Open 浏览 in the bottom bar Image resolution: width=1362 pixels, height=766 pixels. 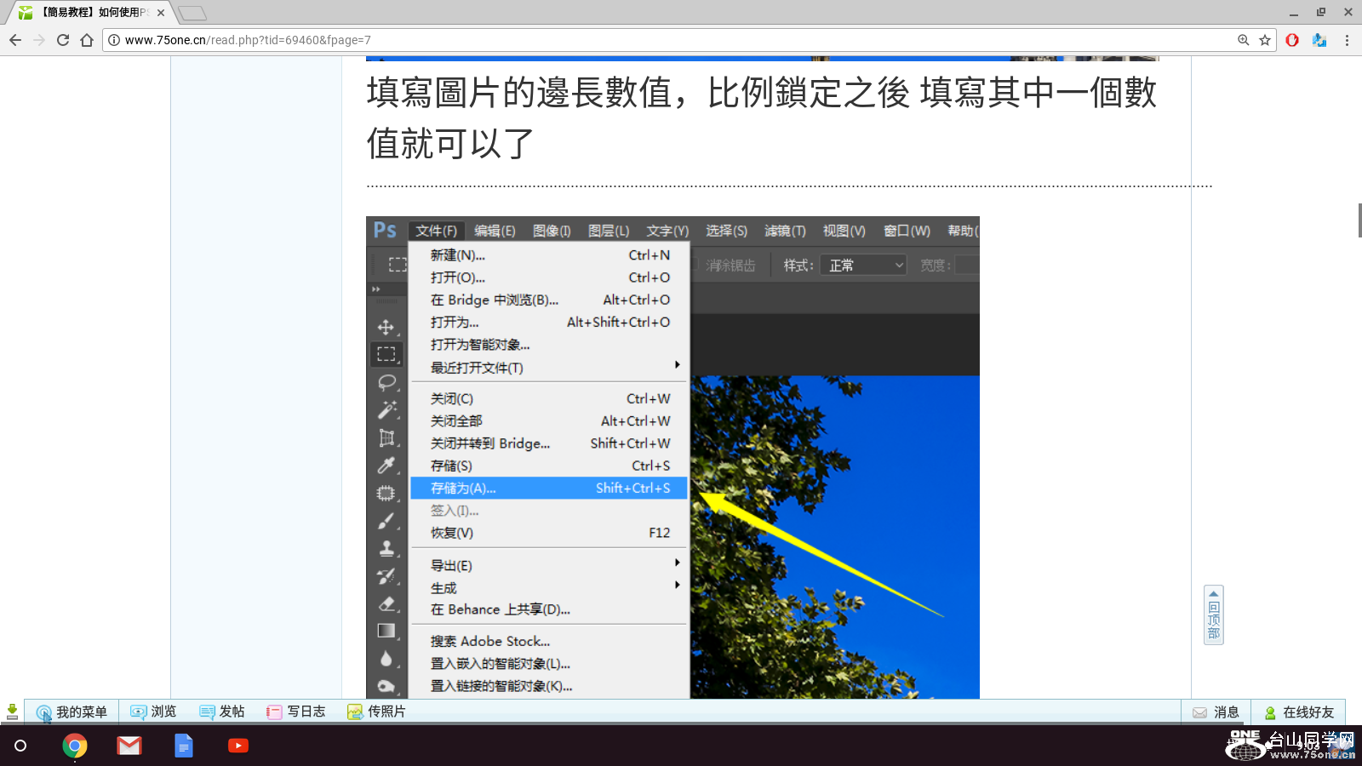coord(153,712)
